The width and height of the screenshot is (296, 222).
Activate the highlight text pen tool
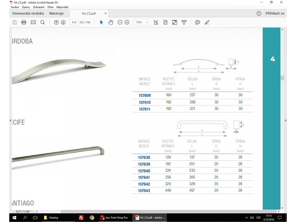[207, 22]
